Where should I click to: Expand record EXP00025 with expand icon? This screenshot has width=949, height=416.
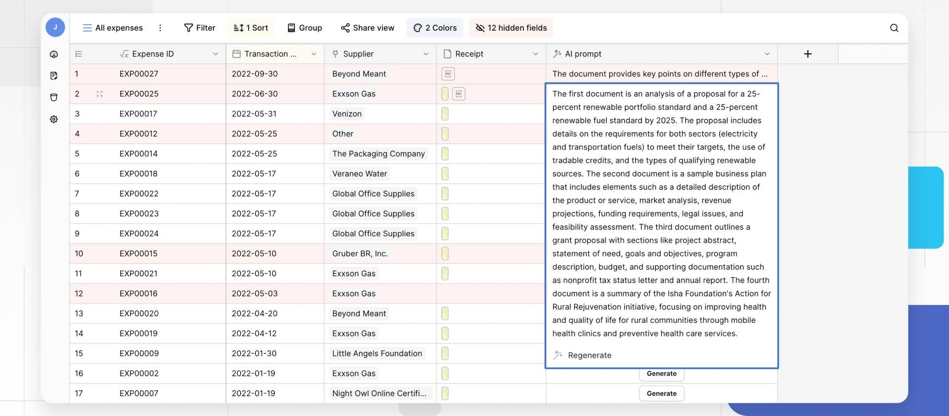point(99,94)
